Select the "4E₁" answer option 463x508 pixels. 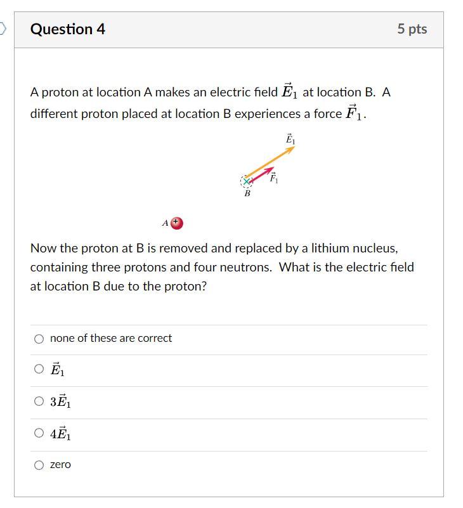39,434
